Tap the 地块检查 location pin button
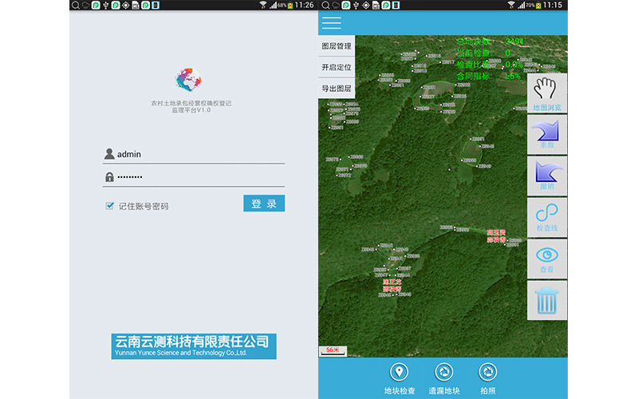 click(400, 379)
